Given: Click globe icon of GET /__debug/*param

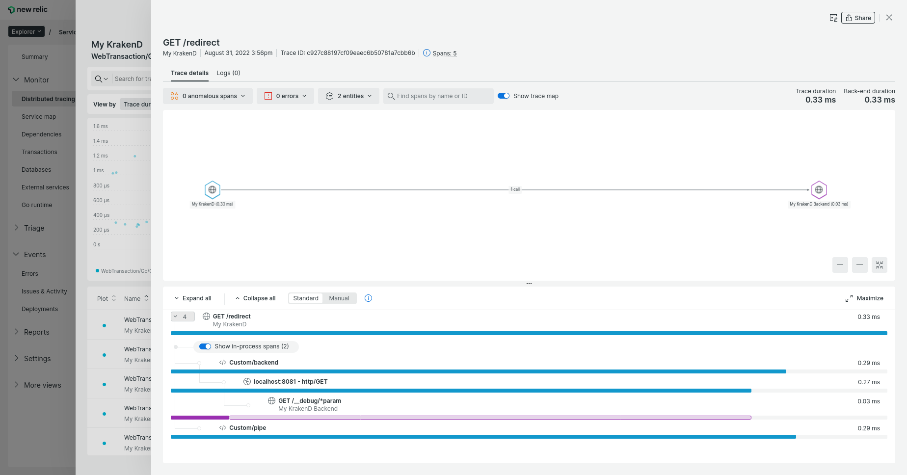Looking at the screenshot, I should pos(272,401).
